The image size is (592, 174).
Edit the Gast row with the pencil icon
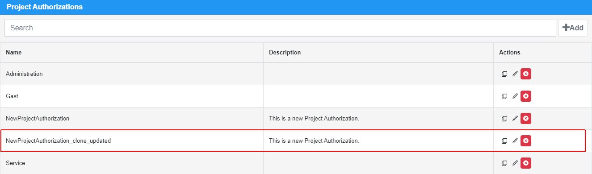click(515, 96)
